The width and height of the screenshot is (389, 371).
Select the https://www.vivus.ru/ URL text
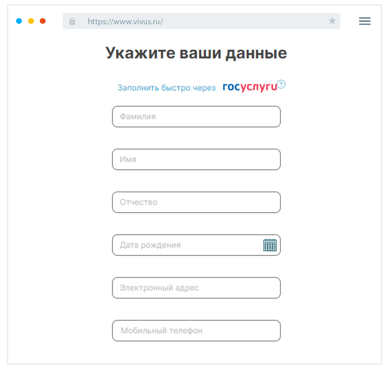(125, 22)
